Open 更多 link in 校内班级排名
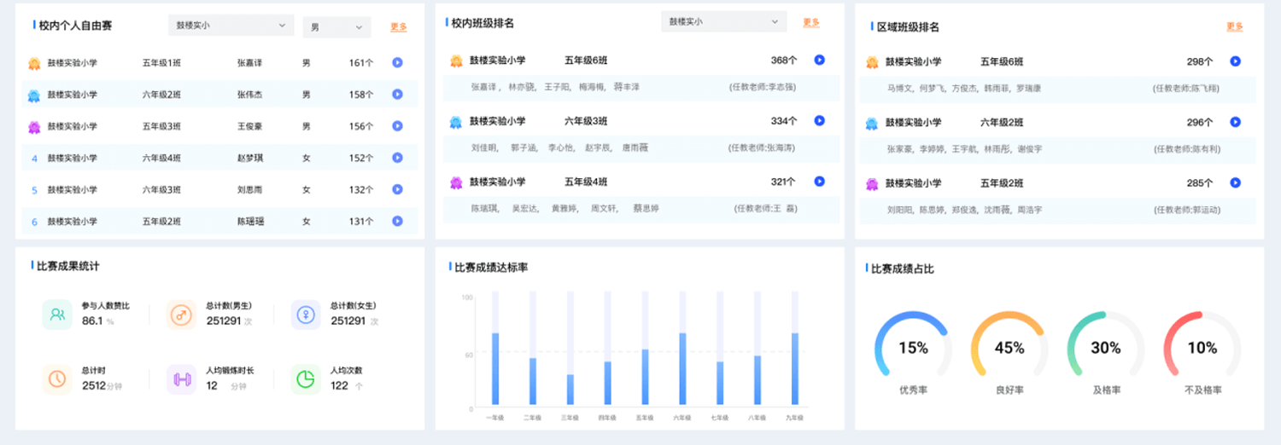This screenshot has height=445, width=1281. (810, 23)
